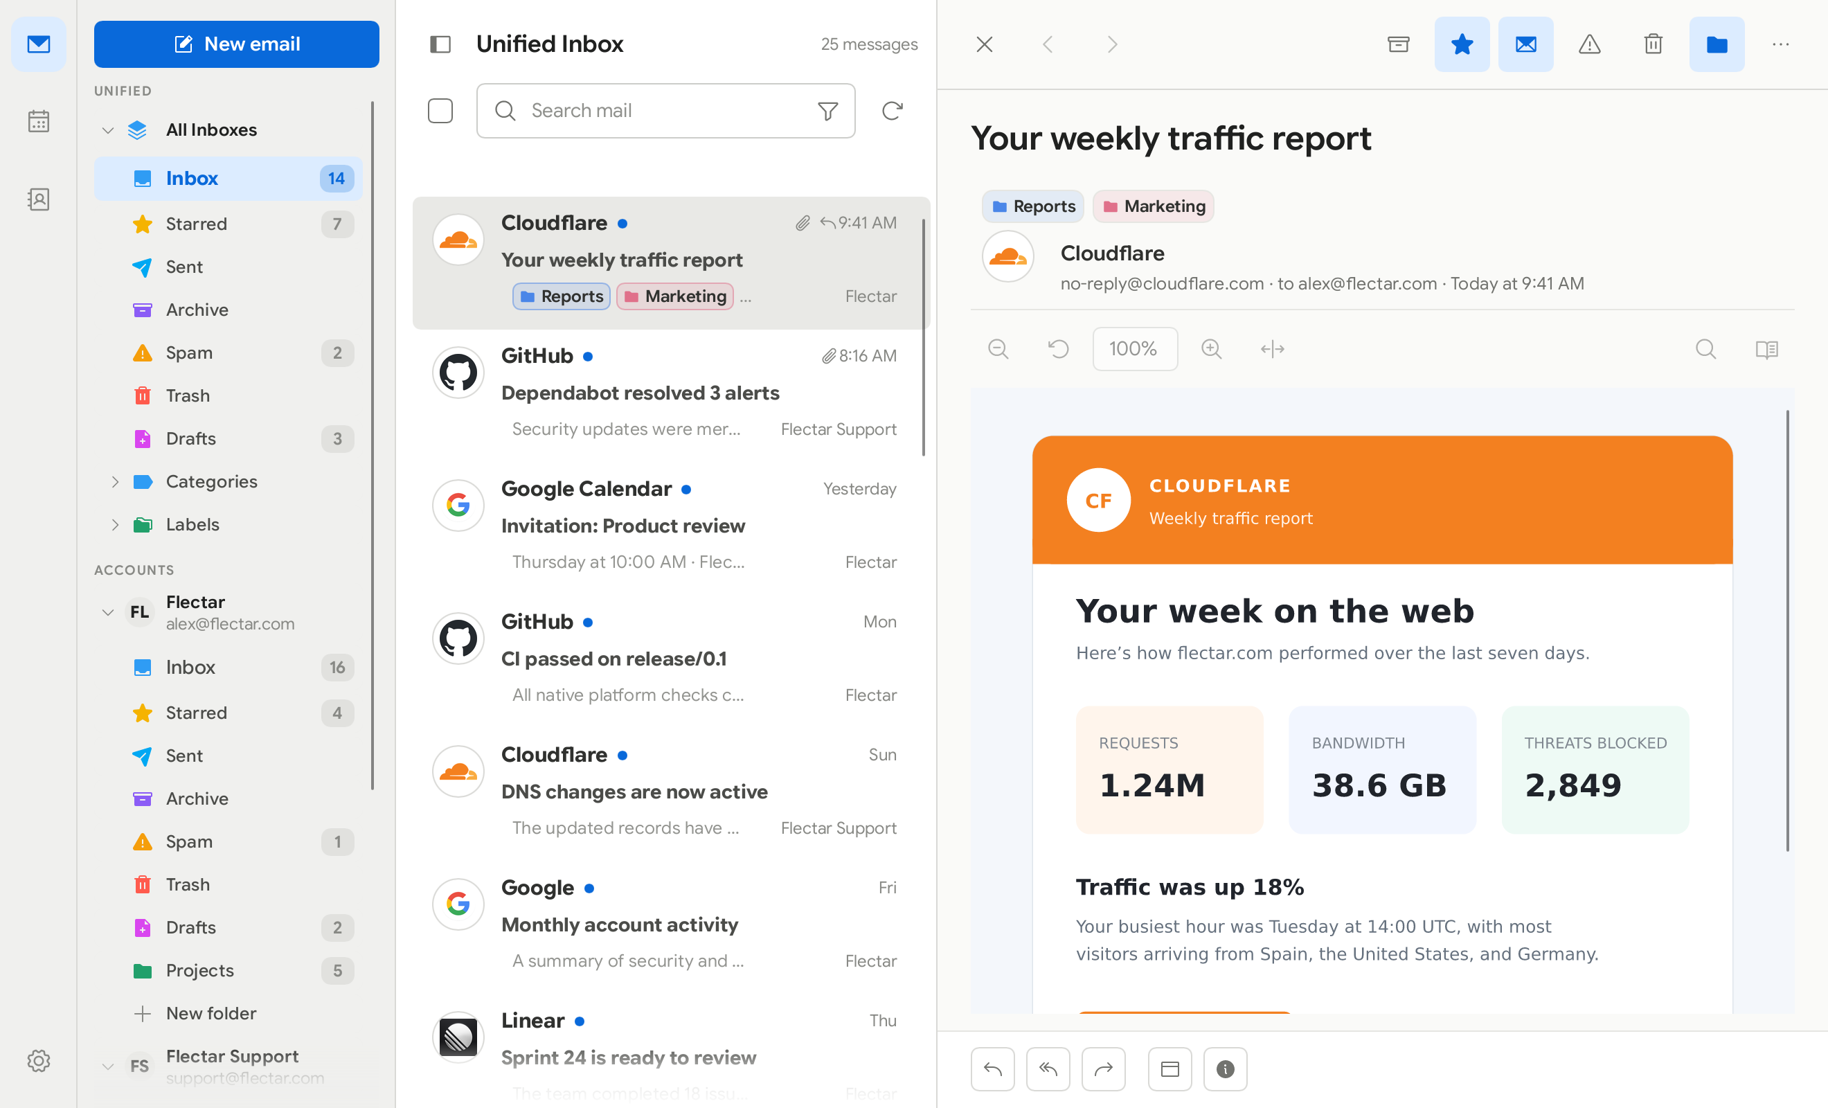Toggle reader view book icon
This screenshot has width=1828, height=1108.
[1766, 349]
